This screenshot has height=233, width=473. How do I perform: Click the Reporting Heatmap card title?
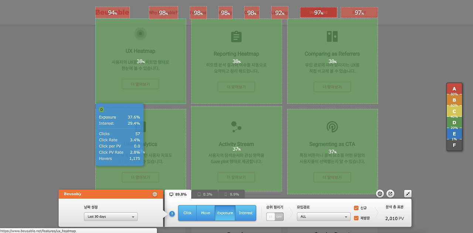236,54
